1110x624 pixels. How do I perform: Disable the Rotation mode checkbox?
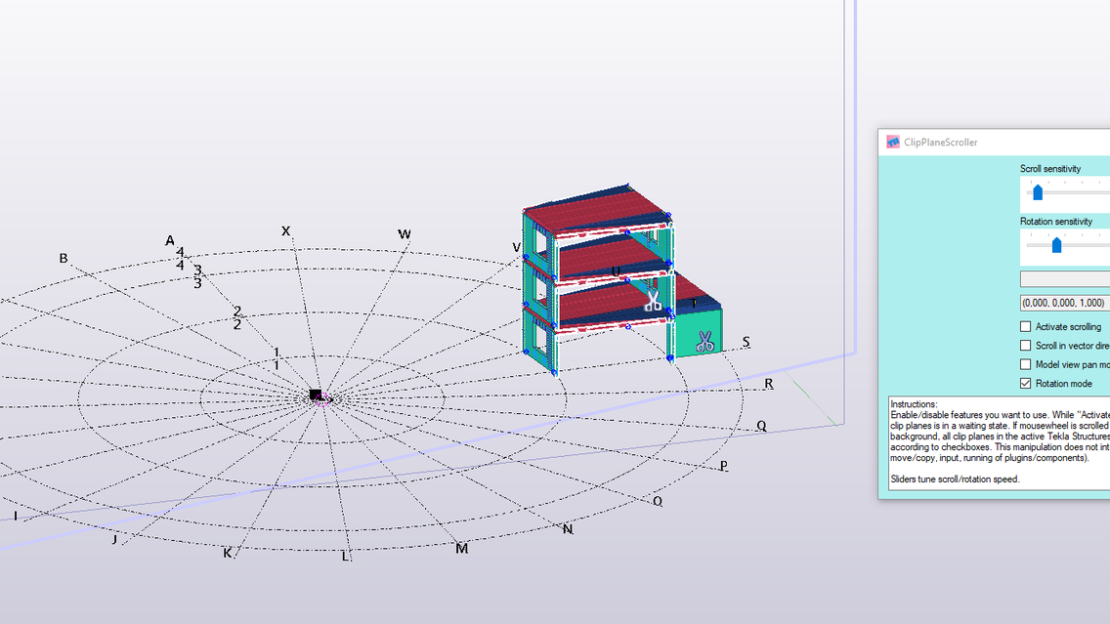click(x=1025, y=383)
